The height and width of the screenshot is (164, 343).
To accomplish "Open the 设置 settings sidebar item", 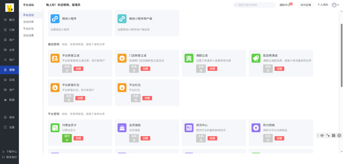I will coord(9,127).
